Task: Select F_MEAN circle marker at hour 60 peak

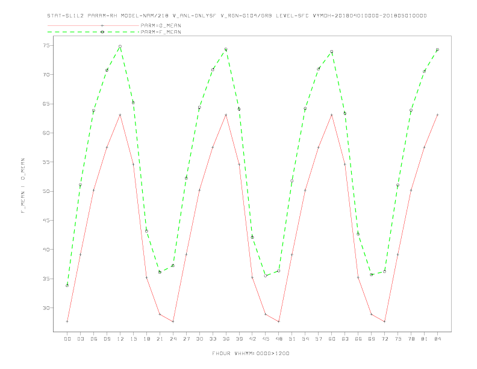Action: point(332,51)
